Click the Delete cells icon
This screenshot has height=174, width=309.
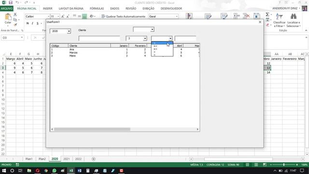(x=246, y=16)
